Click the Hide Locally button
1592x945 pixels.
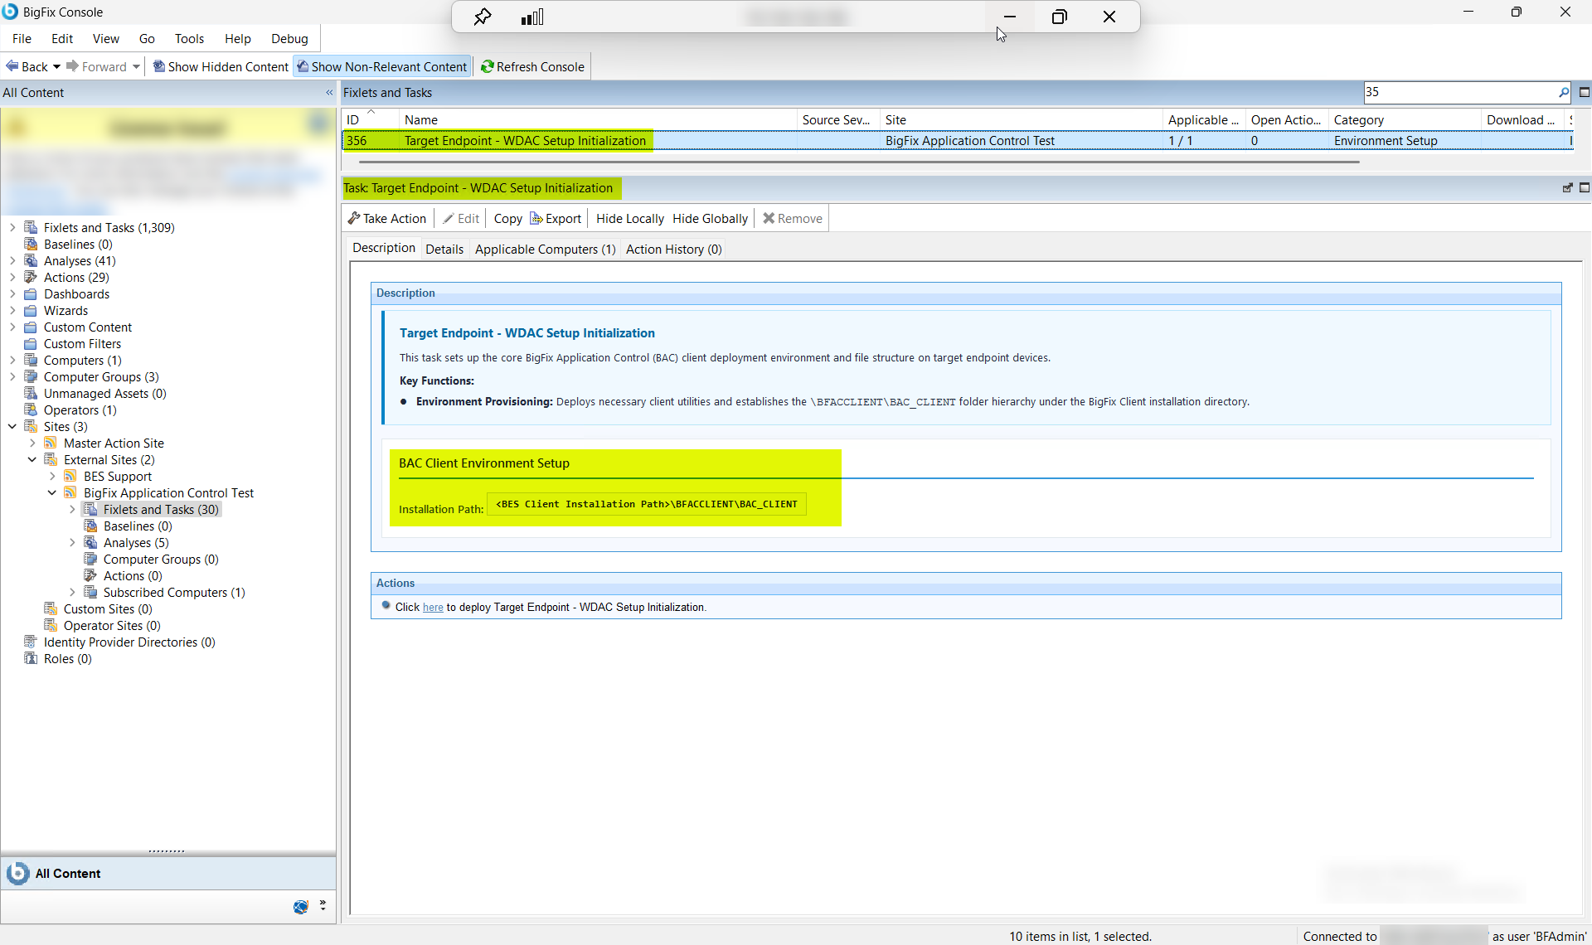tap(630, 218)
